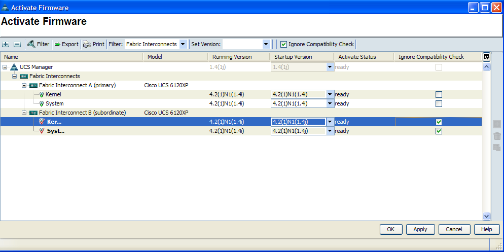The height and width of the screenshot is (252, 504).
Task: Open the Set Version dropdown
Action: coord(266,44)
